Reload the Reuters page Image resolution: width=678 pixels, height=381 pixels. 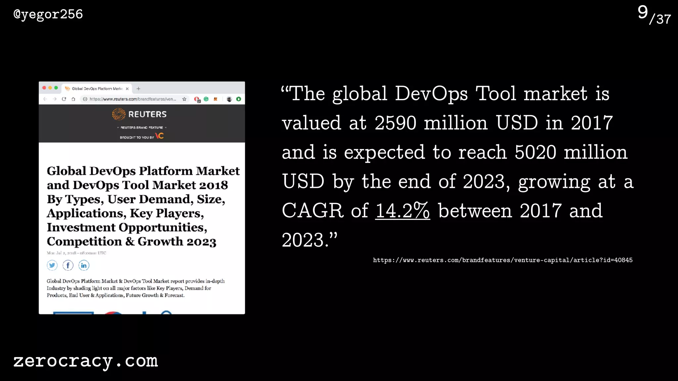click(x=64, y=99)
